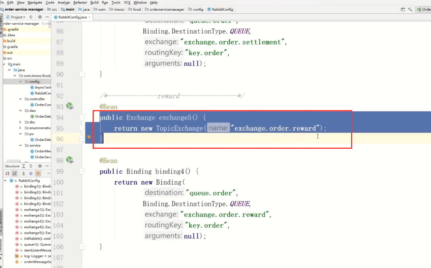
Task: Fold the binding4 method at line 99
Action: [x=82, y=172]
